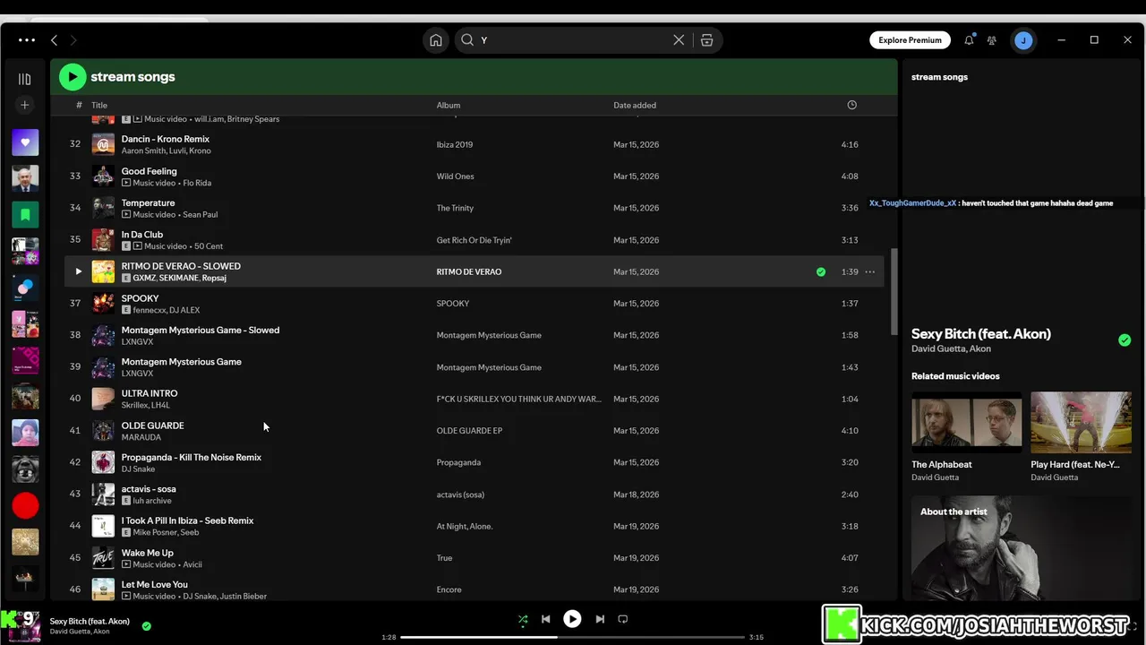The width and height of the screenshot is (1146, 645).
Task: Skip to next track
Action: point(600,619)
